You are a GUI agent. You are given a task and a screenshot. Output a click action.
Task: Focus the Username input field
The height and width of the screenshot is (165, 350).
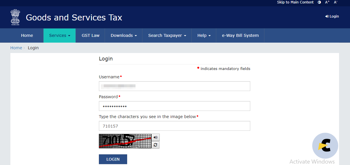(174, 86)
